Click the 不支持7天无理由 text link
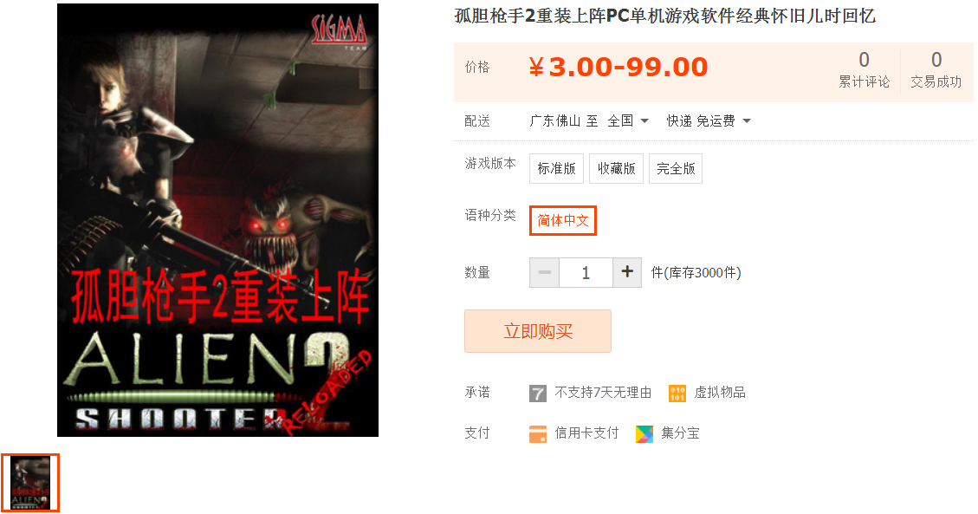 click(603, 393)
